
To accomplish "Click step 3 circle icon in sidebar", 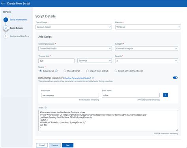I will point(6,36).
